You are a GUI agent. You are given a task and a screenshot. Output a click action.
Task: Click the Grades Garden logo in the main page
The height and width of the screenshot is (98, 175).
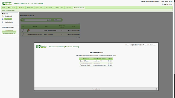(x=7, y=3)
